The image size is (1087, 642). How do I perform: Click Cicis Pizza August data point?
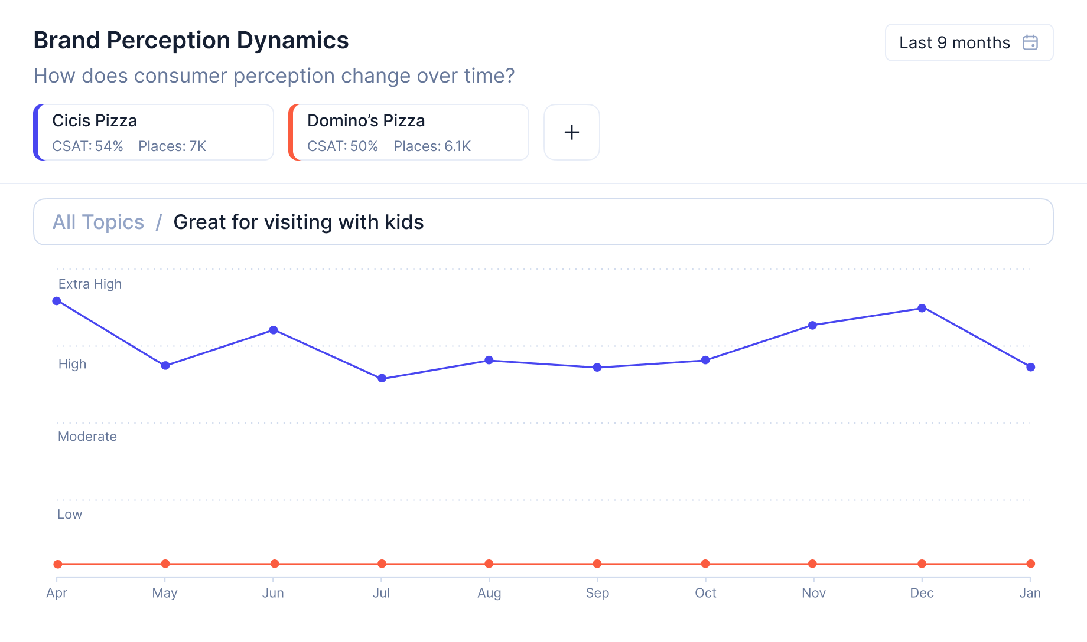pyautogui.click(x=489, y=360)
